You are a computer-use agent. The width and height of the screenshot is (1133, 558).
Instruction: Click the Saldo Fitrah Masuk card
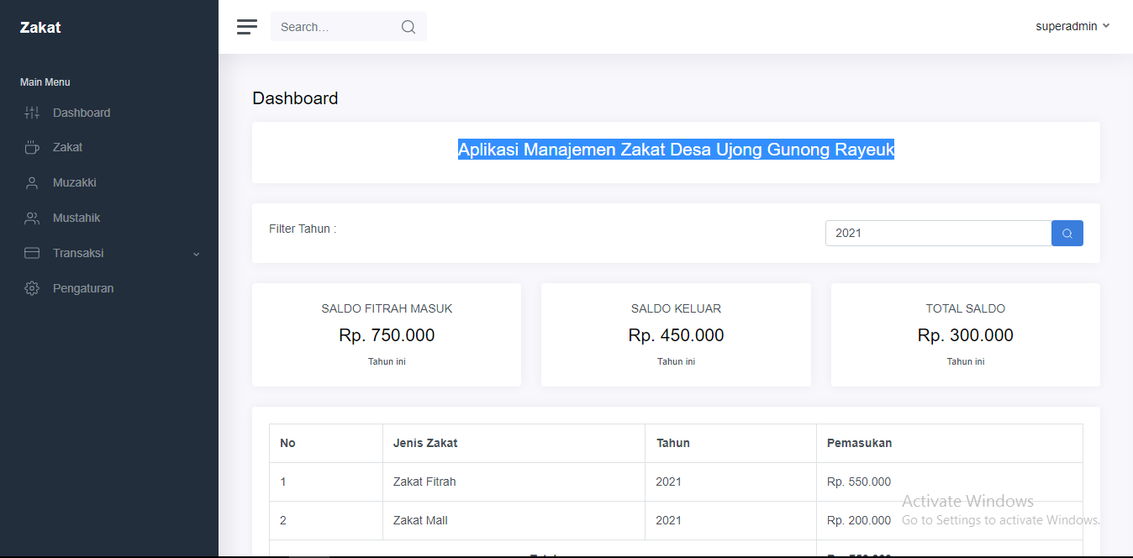pos(387,334)
